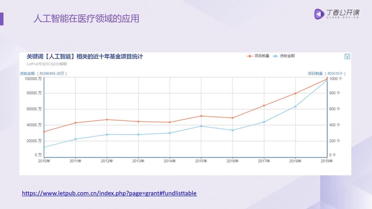Click the chart title 关键词【人工智能】
Viewport: 372px width, 209px height.
[x=85, y=57]
